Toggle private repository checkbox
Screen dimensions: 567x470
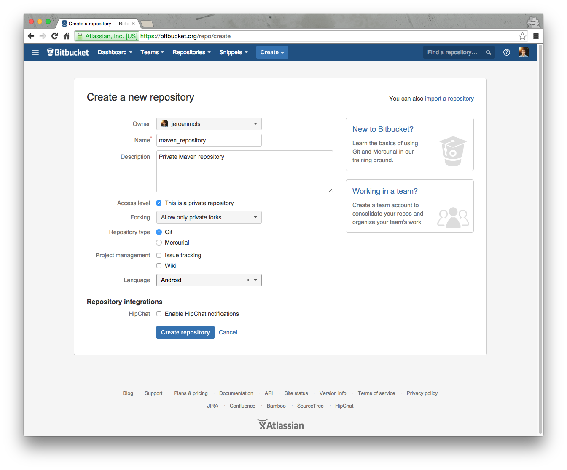(159, 203)
